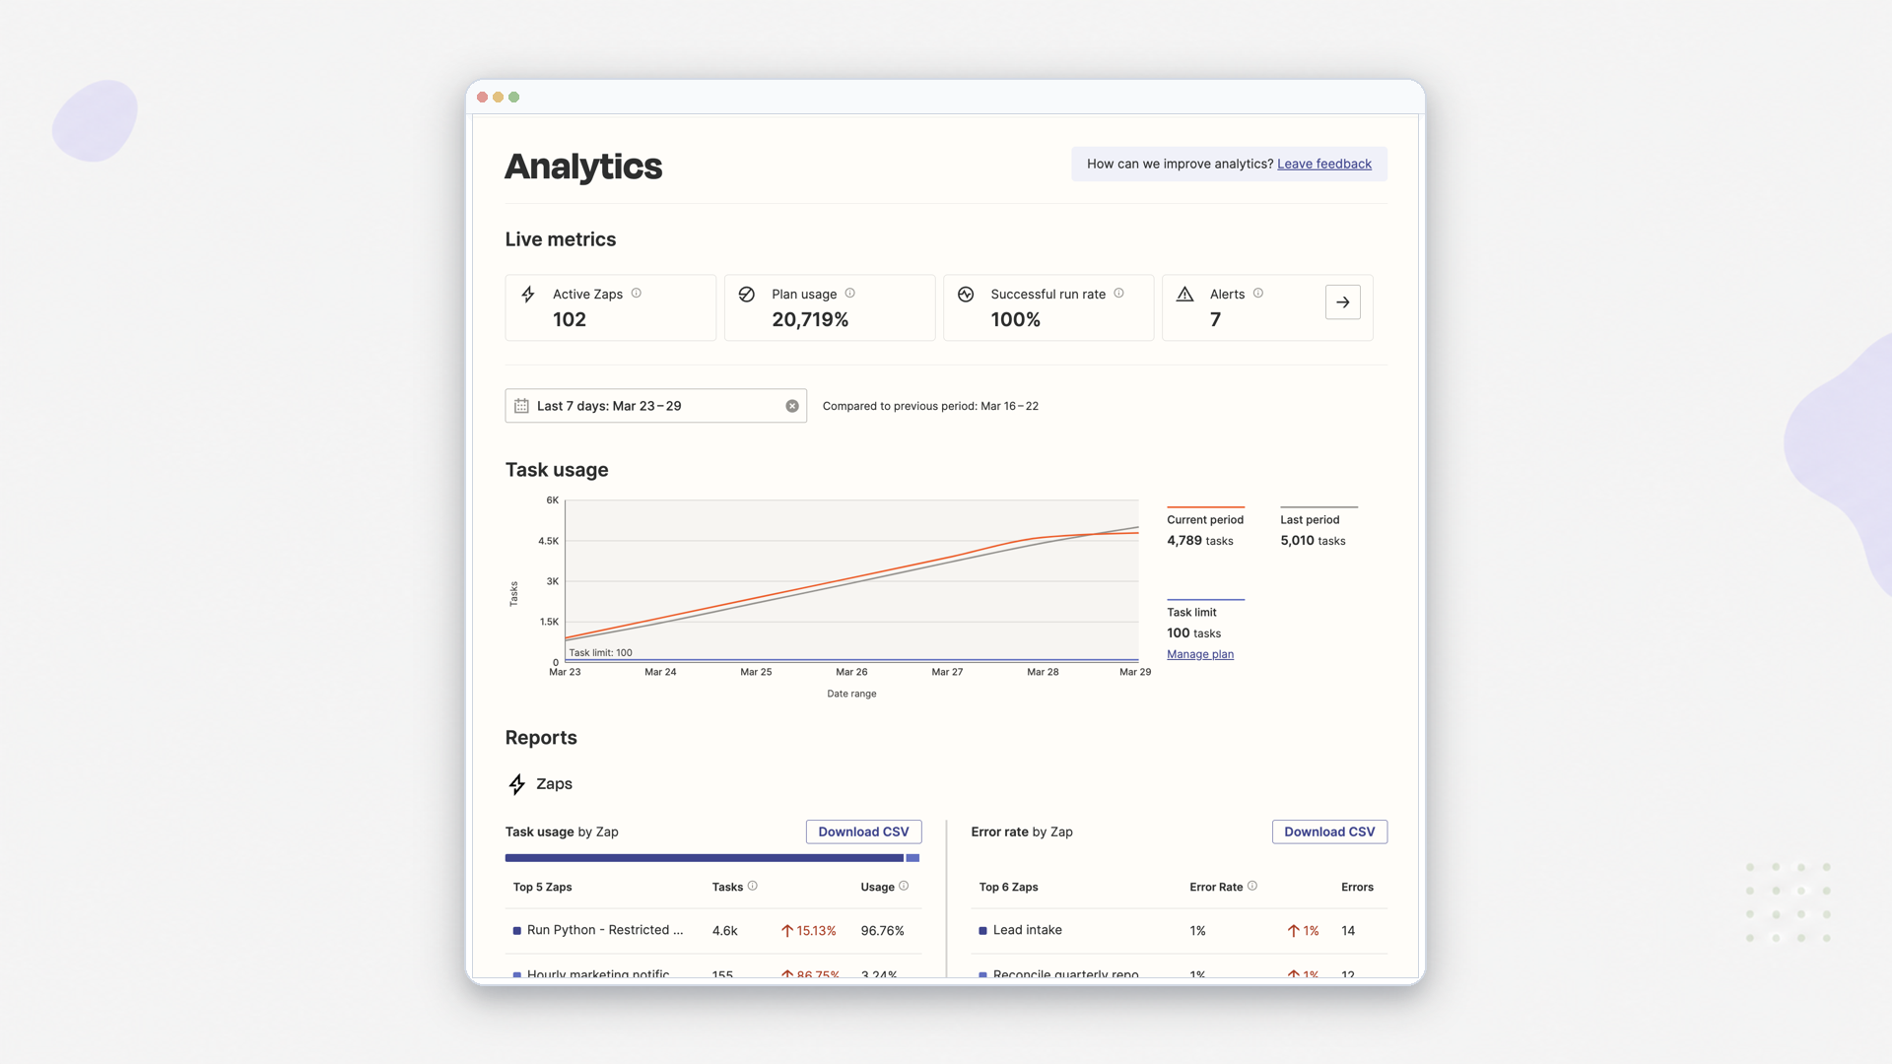Click the 20,719% plan usage value

810,319
